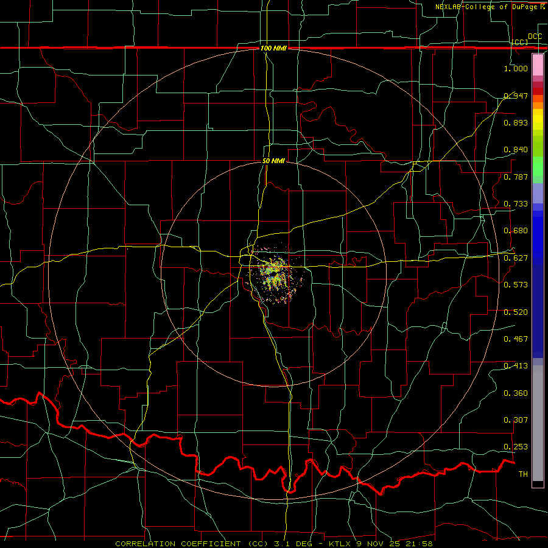This screenshot has height=548, width=548.
Task: Click the DCC label above the color scale
Action: (535, 37)
